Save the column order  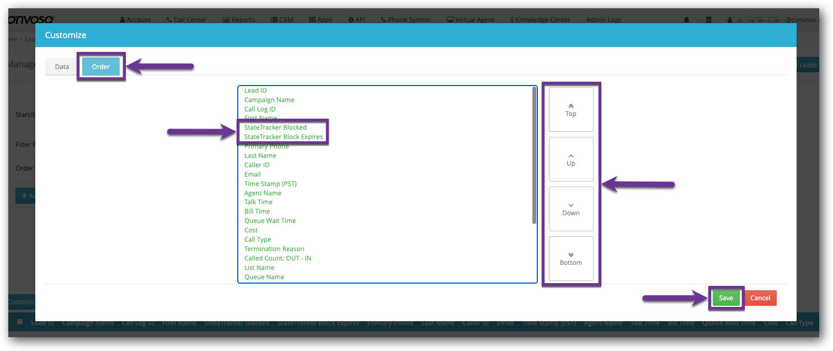pyautogui.click(x=726, y=298)
